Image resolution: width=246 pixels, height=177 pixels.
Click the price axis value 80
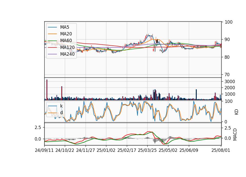(x=227, y=57)
